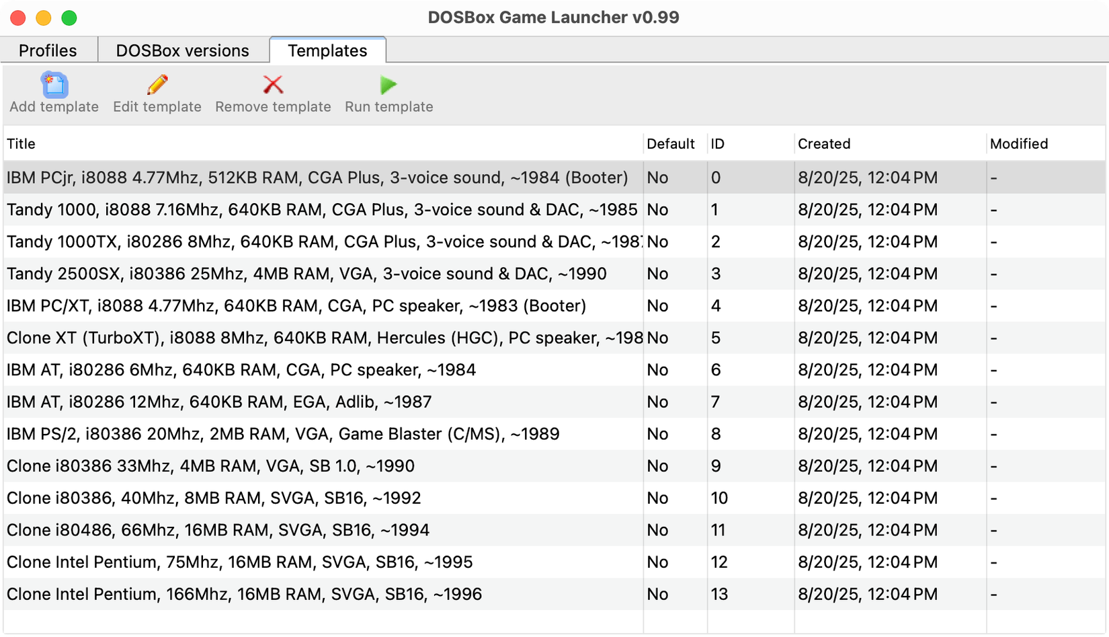The image size is (1109, 637).
Task: Run the selected template
Action: tap(388, 93)
